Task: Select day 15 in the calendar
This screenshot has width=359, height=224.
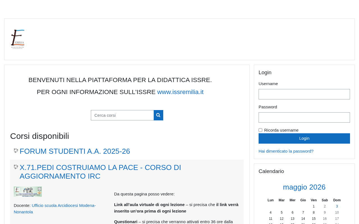Action: (314, 219)
